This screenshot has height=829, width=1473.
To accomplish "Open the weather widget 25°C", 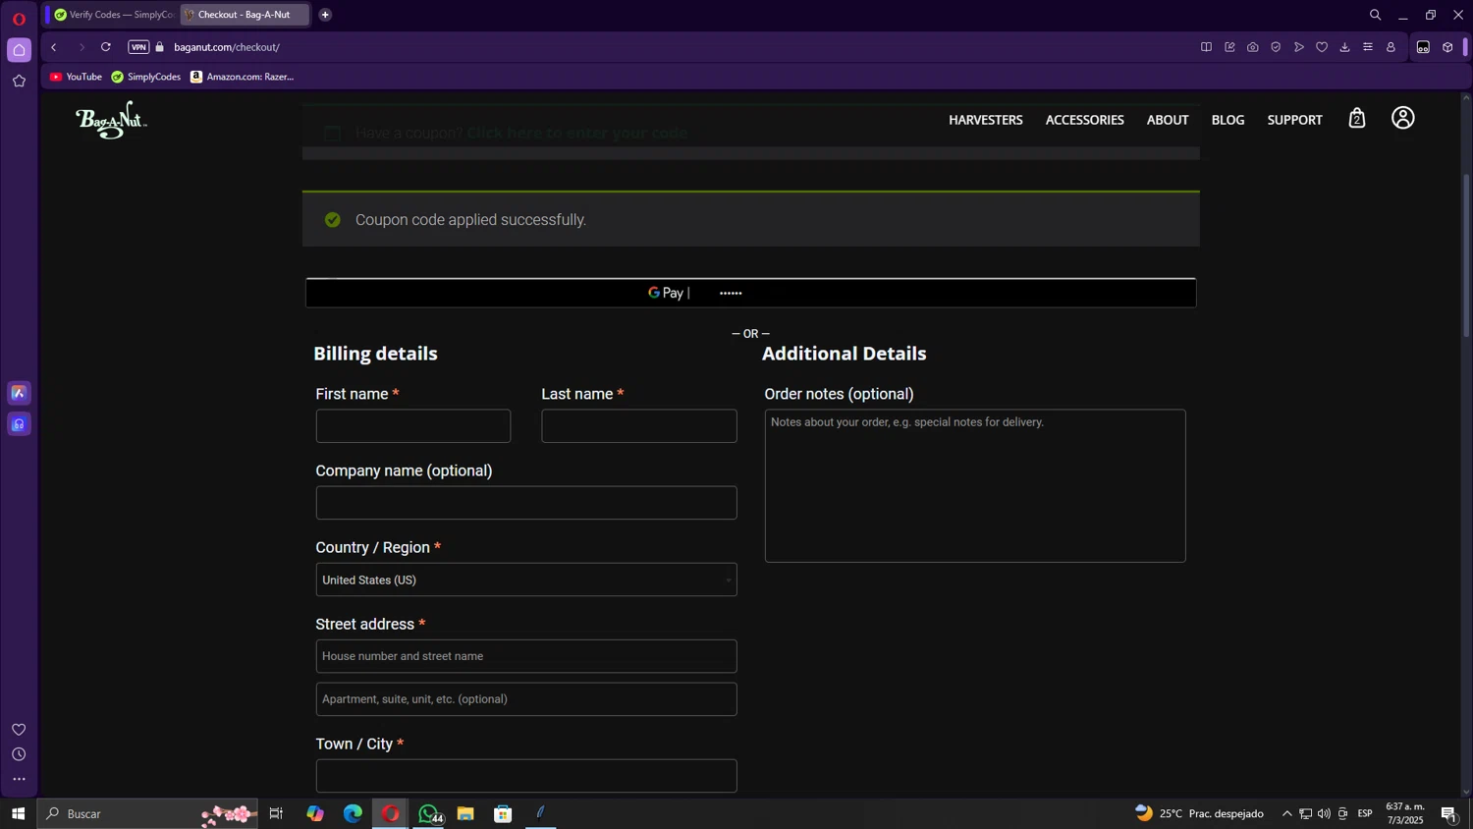I will tap(1199, 813).
